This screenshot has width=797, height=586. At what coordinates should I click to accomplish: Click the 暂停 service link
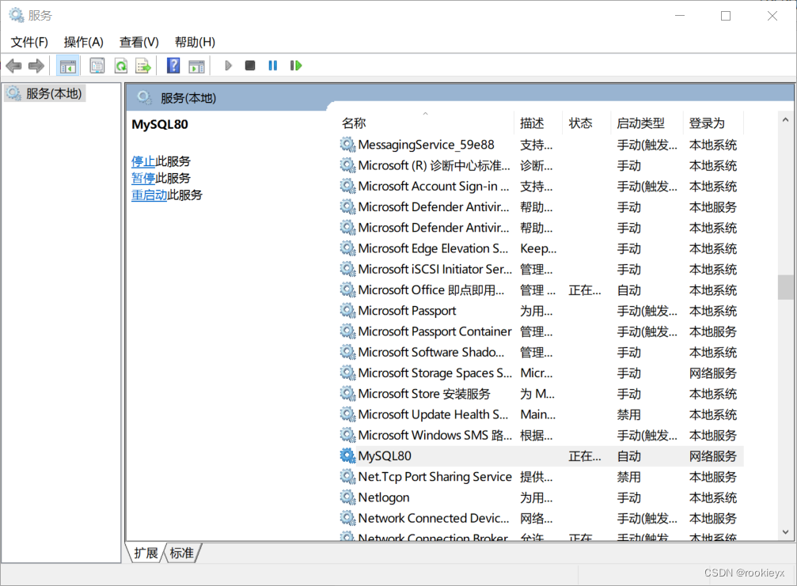[x=143, y=178]
